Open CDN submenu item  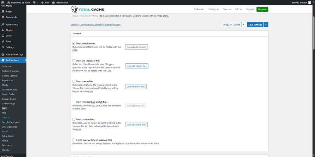coord(4,108)
